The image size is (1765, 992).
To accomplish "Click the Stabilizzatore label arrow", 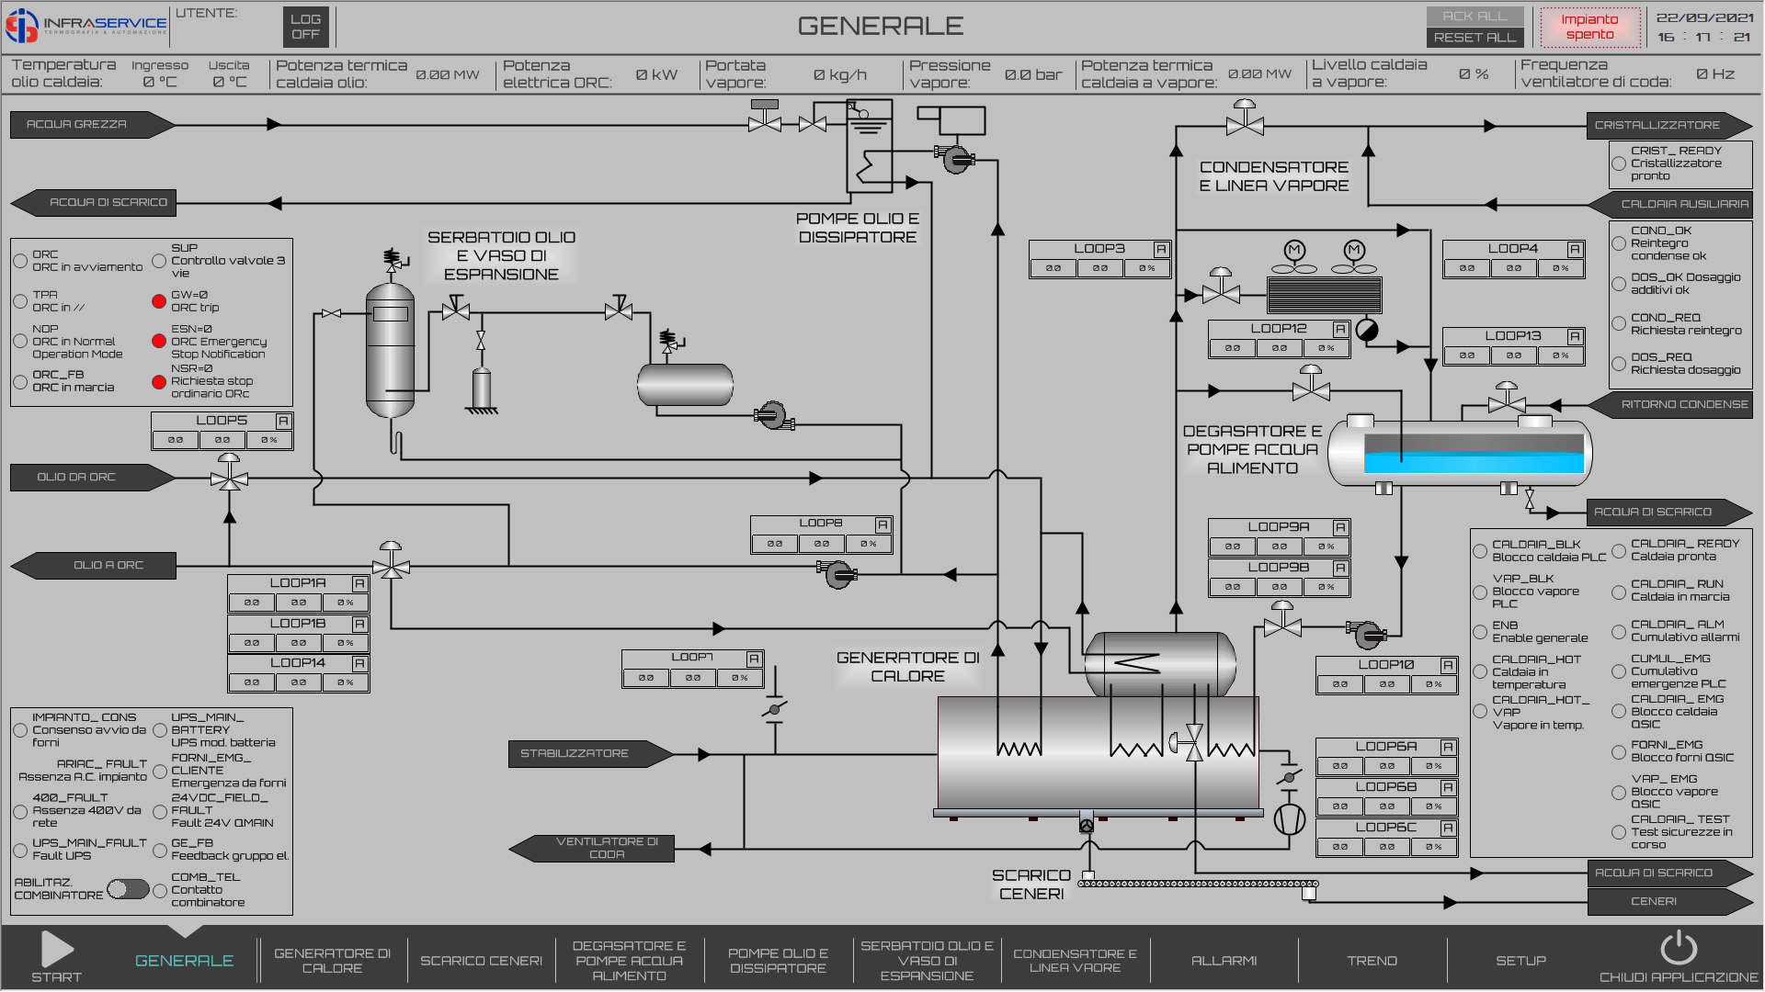I will pos(591,754).
